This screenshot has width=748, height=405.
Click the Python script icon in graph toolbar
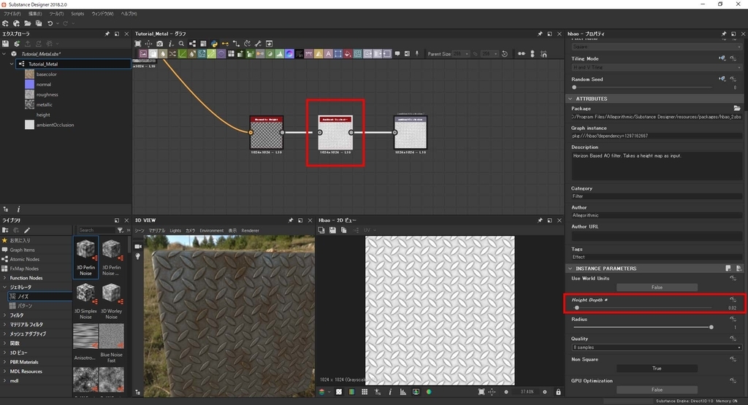click(x=214, y=44)
